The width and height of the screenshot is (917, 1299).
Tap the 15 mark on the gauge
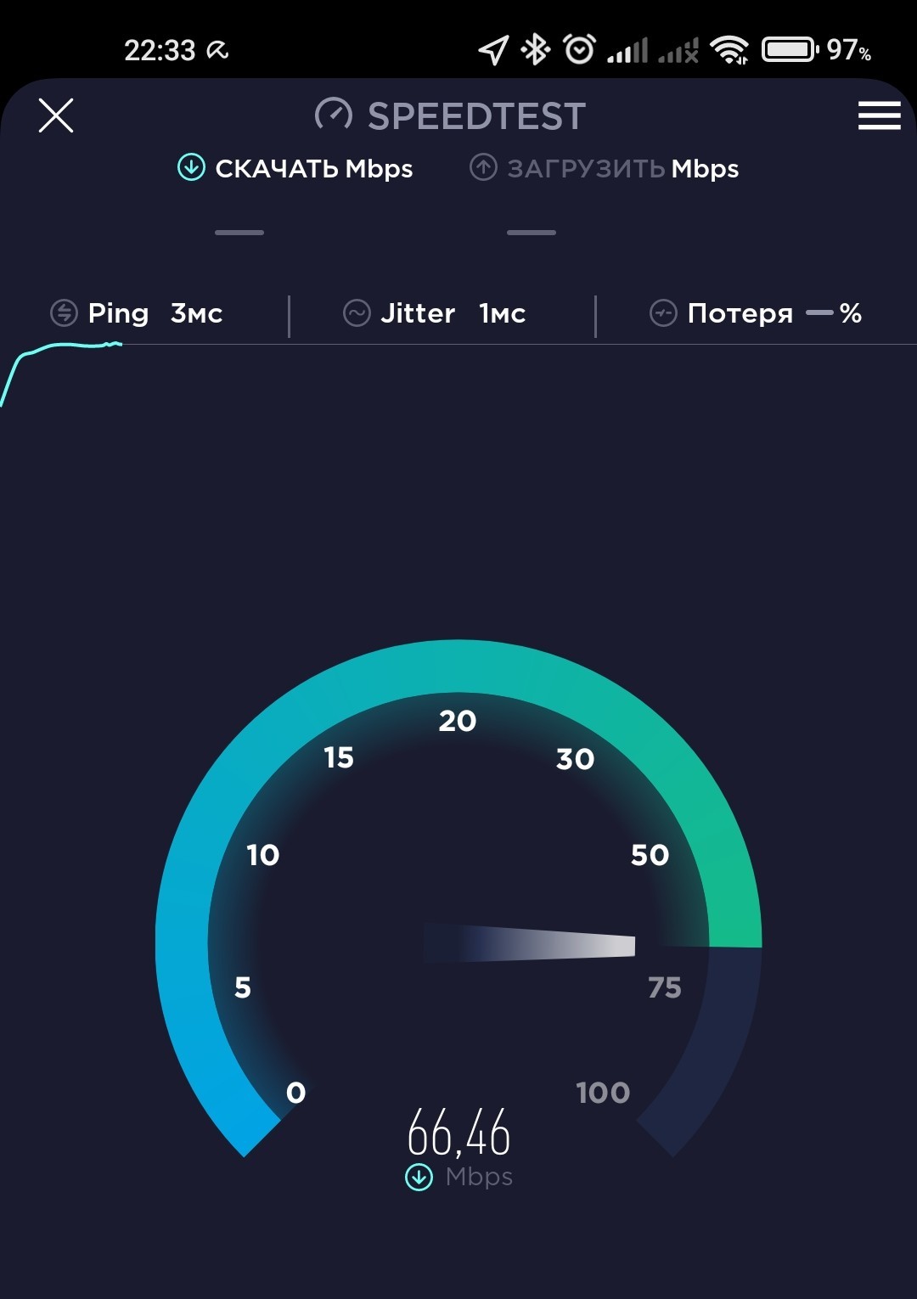[x=339, y=757]
